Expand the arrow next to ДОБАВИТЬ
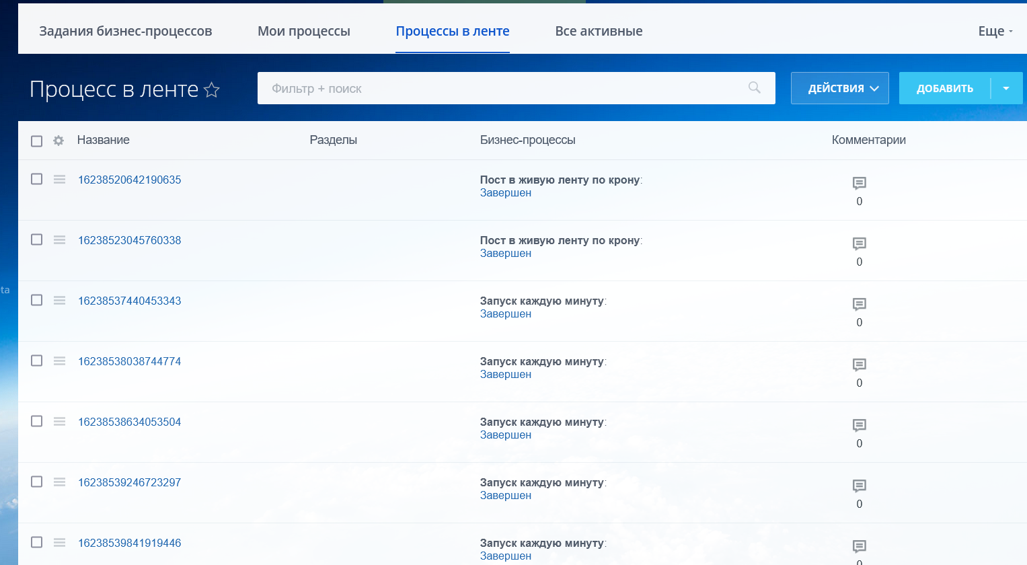Viewport: 1027px width, 565px height. click(1007, 88)
